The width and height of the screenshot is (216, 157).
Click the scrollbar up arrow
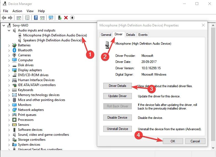coord(213,26)
